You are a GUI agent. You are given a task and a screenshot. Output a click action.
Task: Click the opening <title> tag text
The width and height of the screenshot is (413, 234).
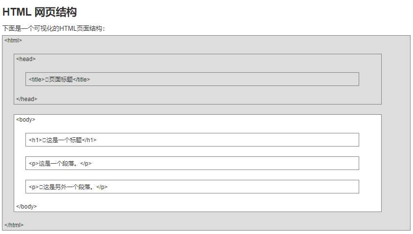pos(36,79)
